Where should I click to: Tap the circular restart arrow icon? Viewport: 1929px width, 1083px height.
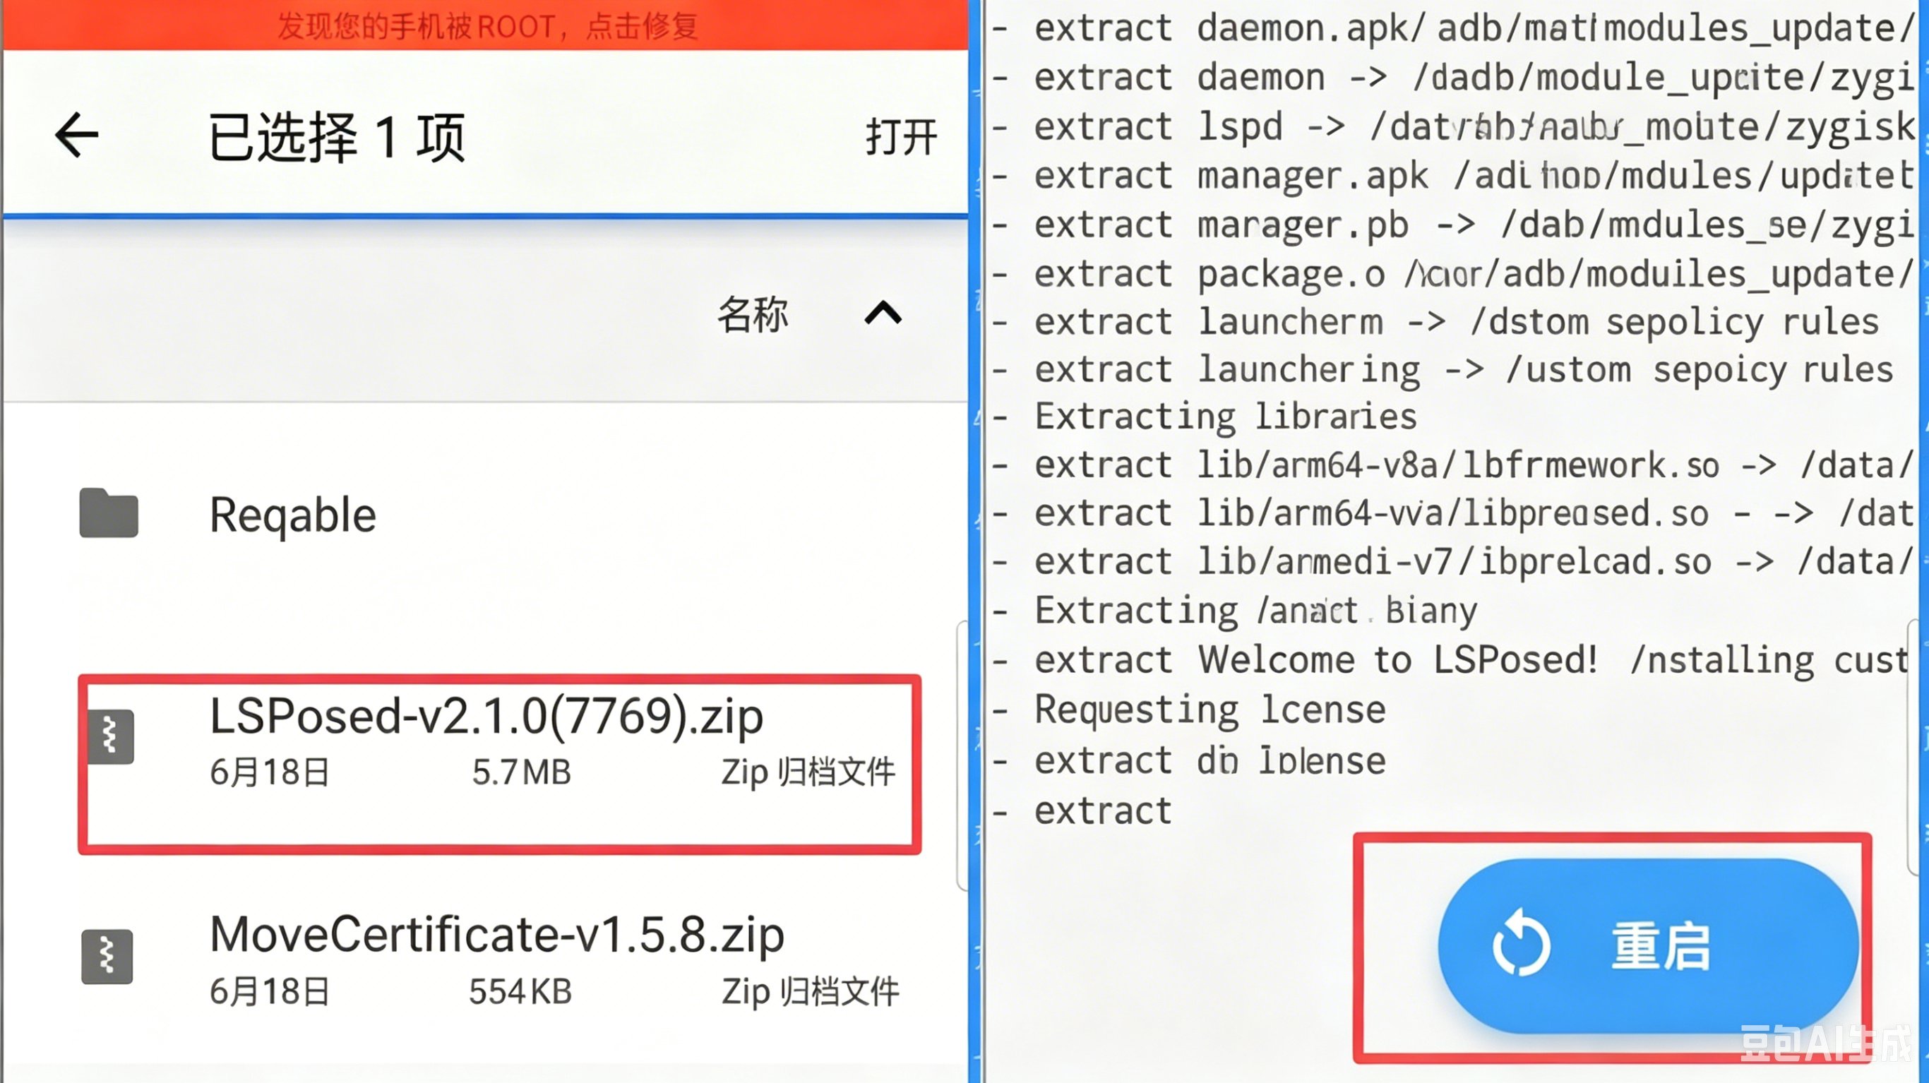(1521, 943)
